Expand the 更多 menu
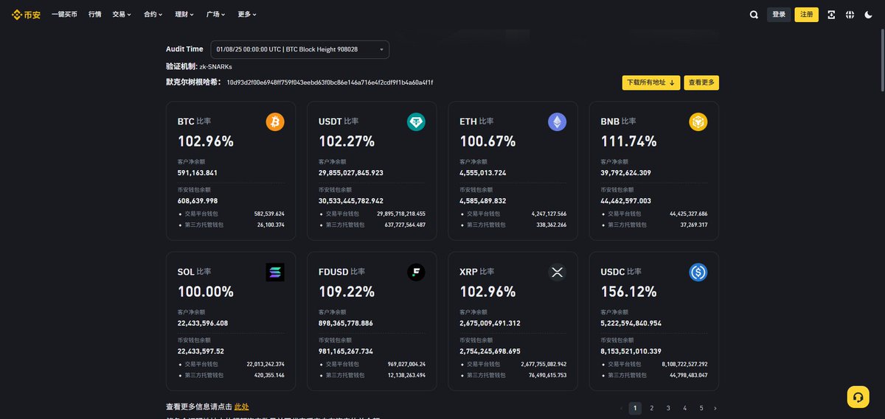The width and height of the screenshot is (885, 419). click(248, 14)
